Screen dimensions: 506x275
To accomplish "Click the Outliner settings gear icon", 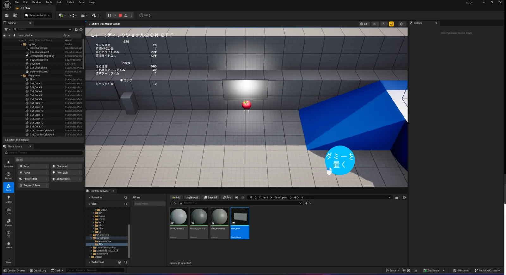I will pyautogui.click(x=81, y=29).
